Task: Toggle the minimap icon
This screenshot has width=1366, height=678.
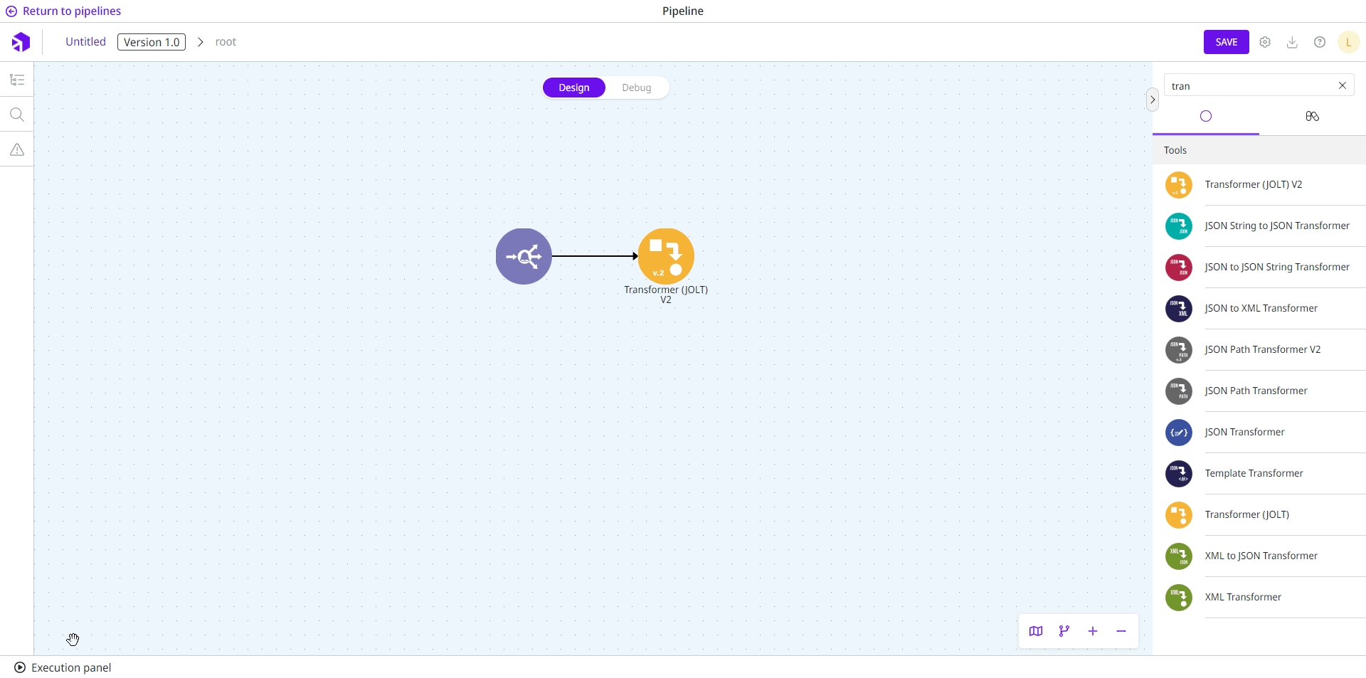Action: pos(1036,631)
